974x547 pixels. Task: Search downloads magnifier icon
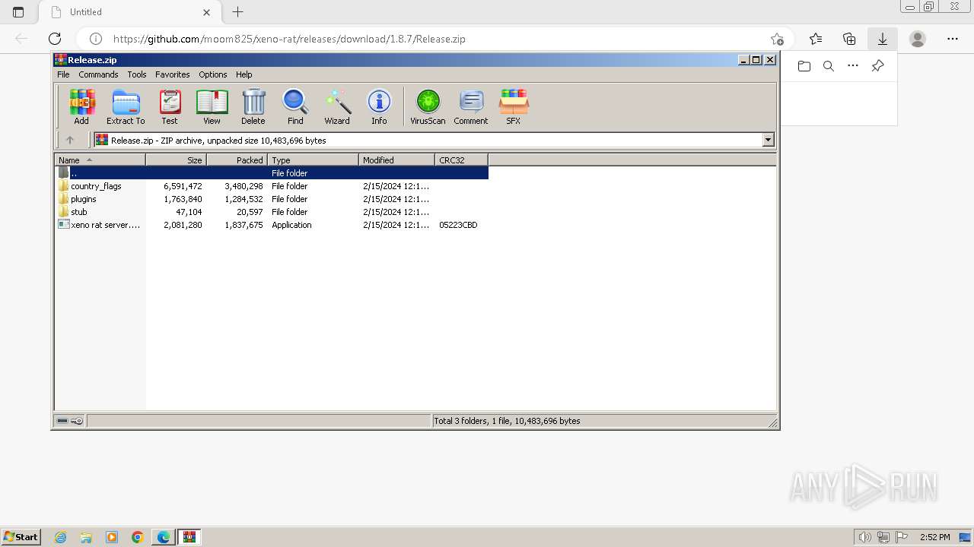tap(829, 66)
